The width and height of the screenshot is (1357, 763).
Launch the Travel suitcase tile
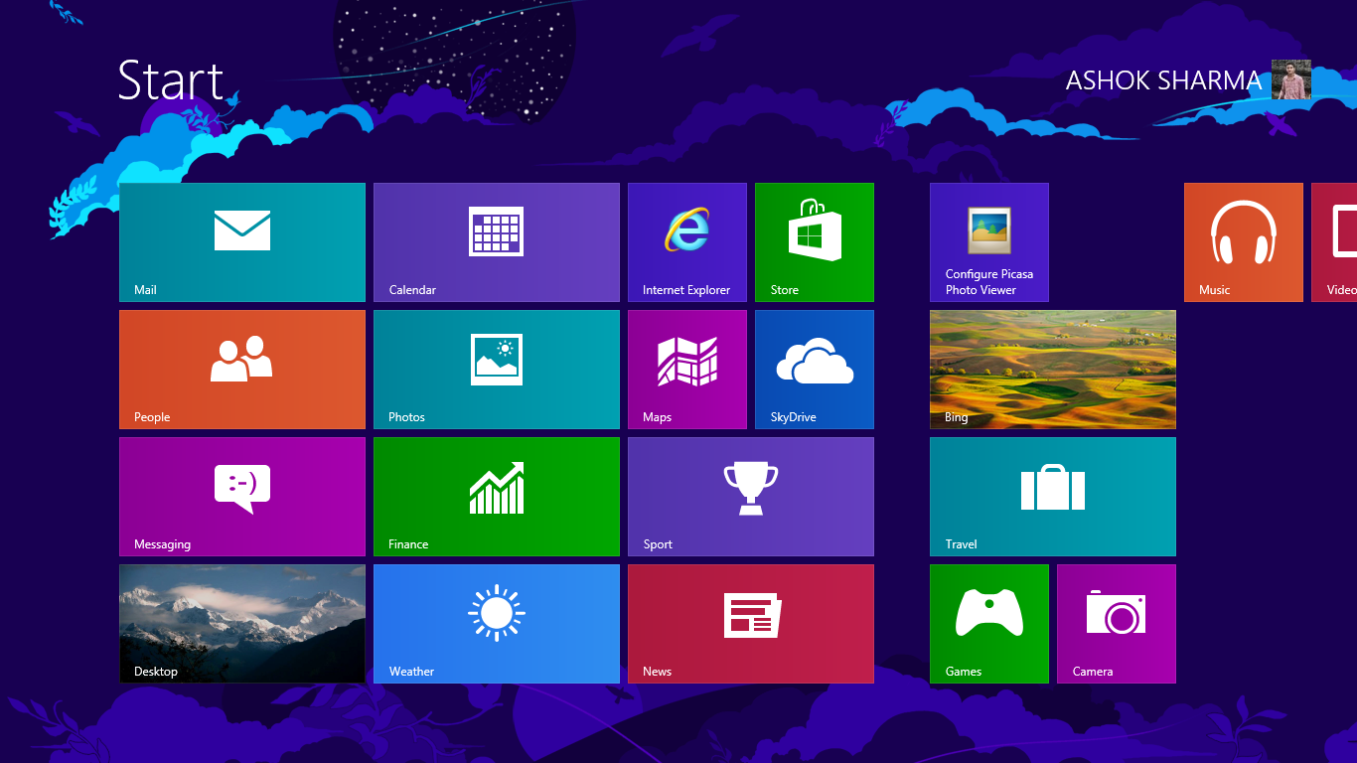(x=1053, y=497)
